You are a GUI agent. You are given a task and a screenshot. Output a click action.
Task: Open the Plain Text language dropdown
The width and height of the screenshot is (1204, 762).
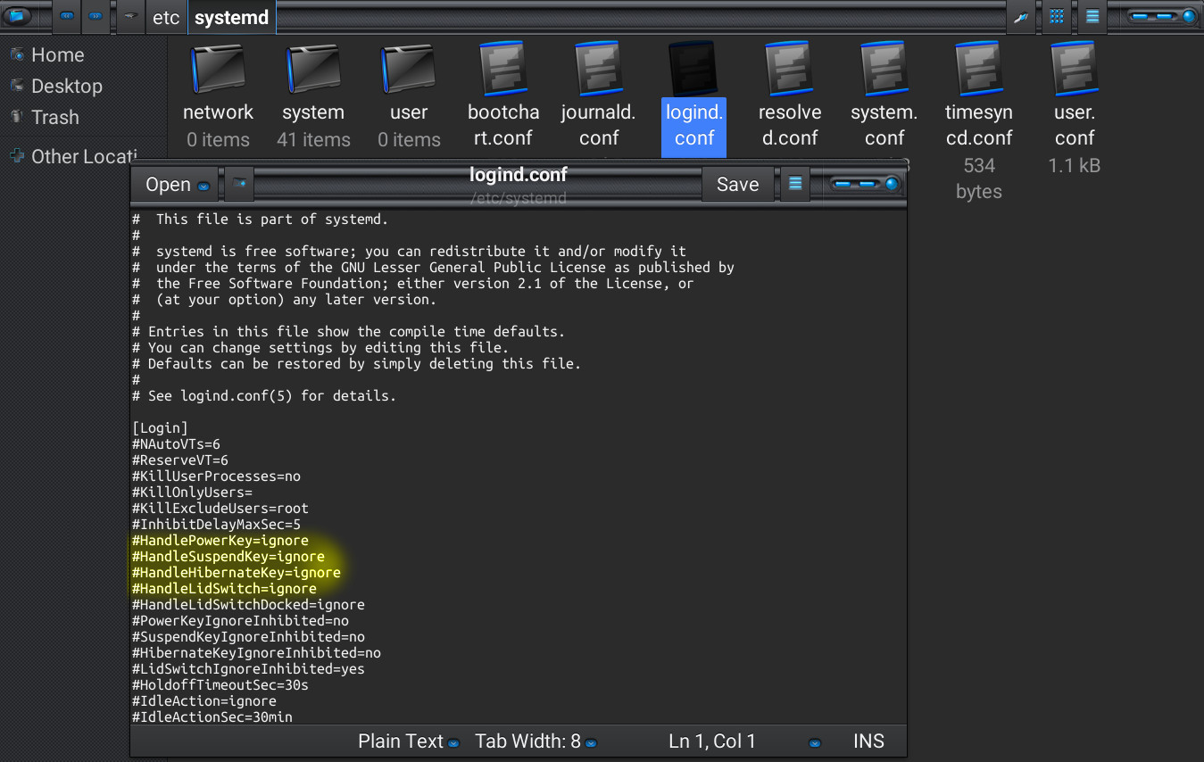pyautogui.click(x=409, y=741)
